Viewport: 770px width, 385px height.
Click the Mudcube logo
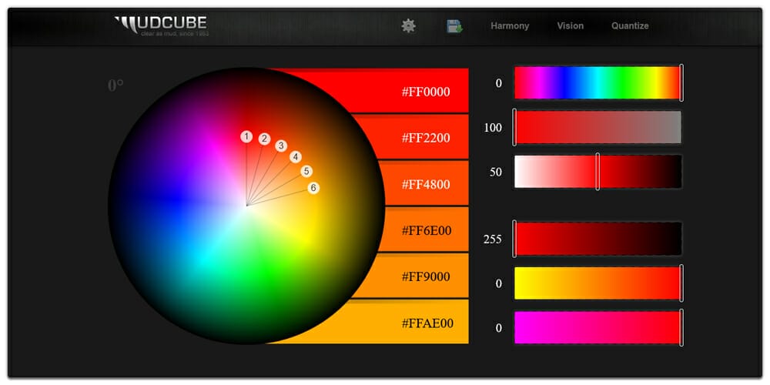point(161,26)
